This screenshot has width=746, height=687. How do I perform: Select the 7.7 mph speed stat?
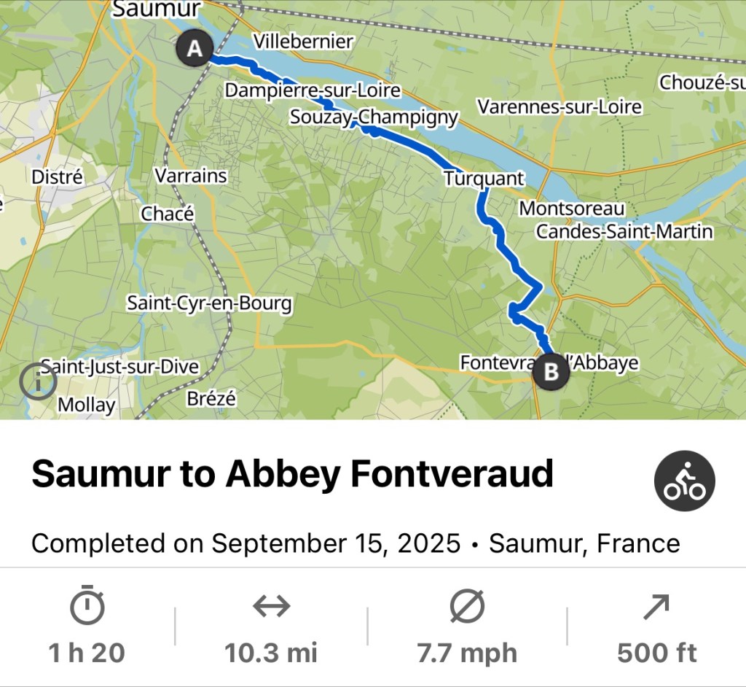[467, 653]
